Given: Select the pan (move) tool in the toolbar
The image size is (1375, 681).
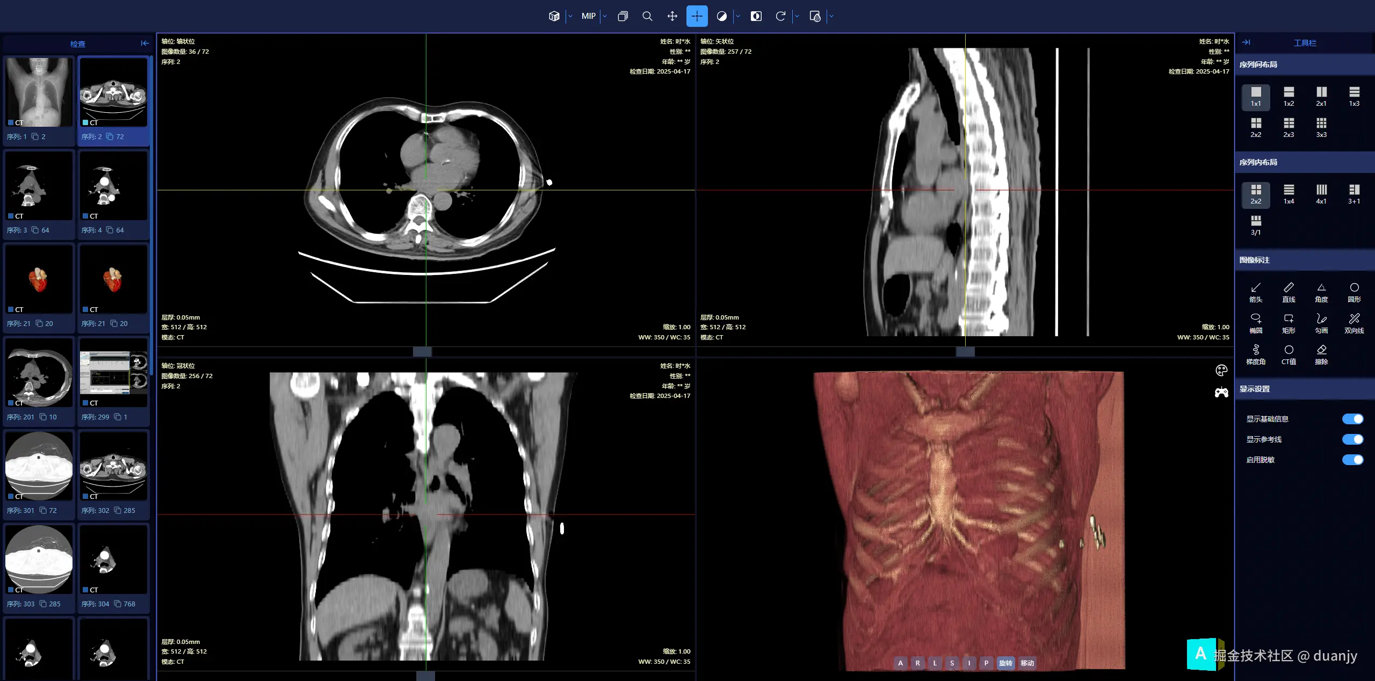Looking at the screenshot, I should tap(671, 16).
